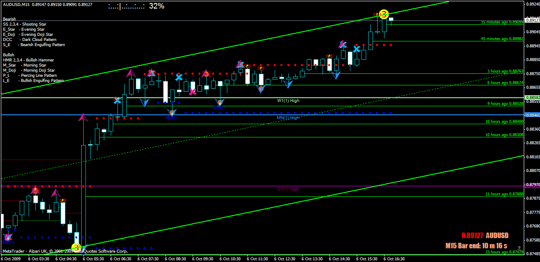
Task: Select the "6 Oct 09:30" time axis label
Action: coord(203,259)
